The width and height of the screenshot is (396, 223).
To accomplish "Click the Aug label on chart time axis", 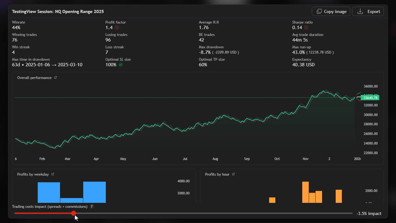I will tap(215, 159).
